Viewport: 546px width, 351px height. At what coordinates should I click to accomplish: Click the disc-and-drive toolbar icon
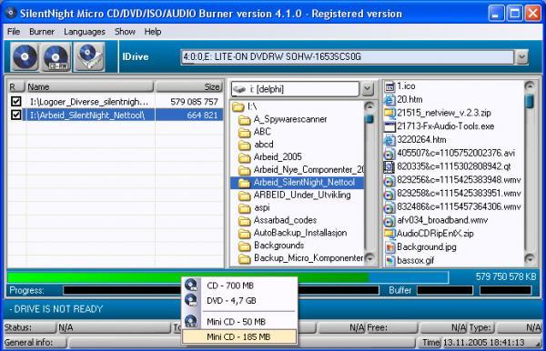tap(89, 56)
